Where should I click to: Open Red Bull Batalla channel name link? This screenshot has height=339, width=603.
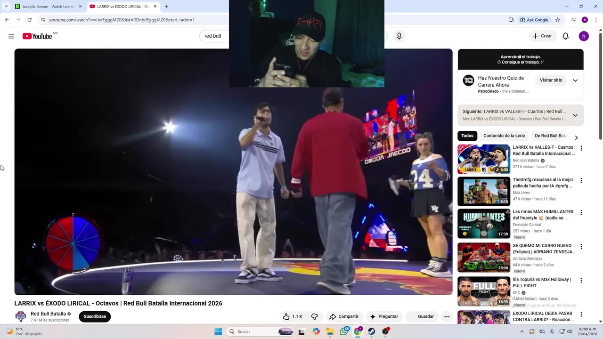(x=48, y=314)
